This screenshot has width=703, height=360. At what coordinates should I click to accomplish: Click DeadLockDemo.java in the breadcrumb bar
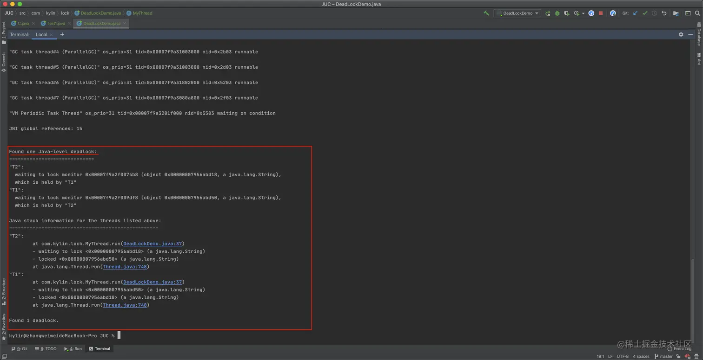coord(97,13)
